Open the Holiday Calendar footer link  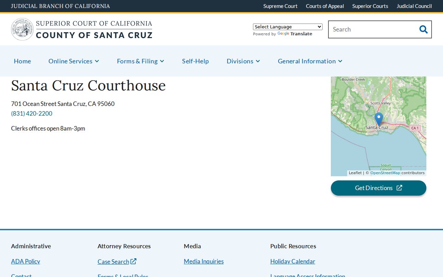pyautogui.click(x=293, y=261)
